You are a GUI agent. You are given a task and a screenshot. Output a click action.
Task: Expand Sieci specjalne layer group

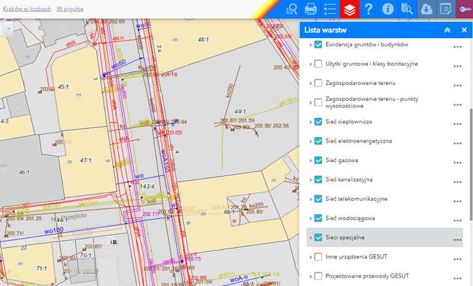(310, 238)
